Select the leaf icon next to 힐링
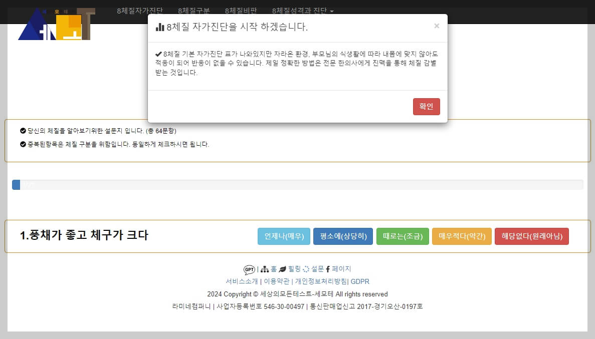The image size is (595, 339). pyautogui.click(x=283, y=269)
